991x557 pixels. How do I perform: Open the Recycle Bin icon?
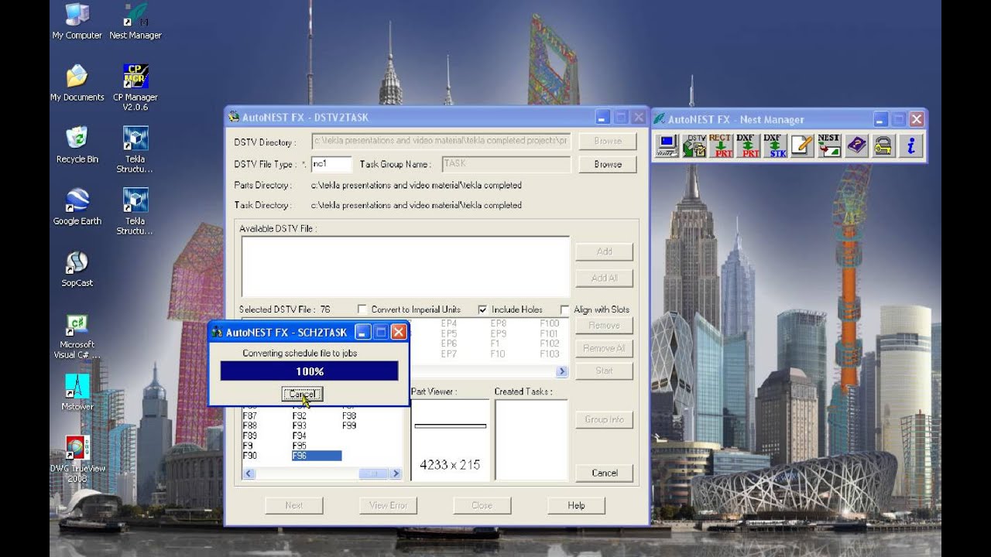[77, 145]
